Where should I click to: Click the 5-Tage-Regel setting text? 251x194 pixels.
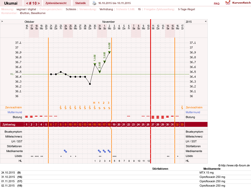click(187, 9)
